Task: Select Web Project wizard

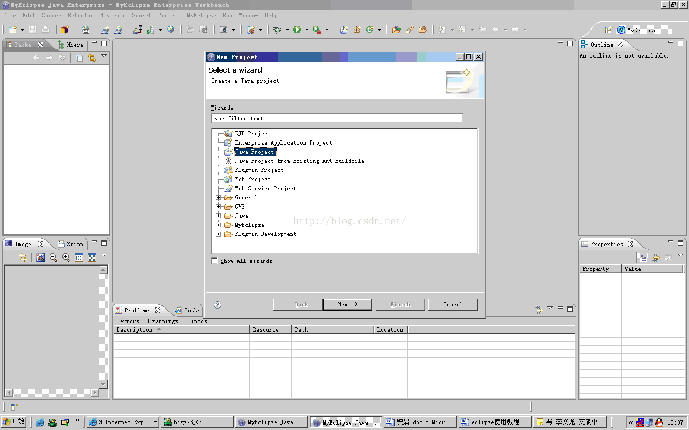Action: pos(252,179)
